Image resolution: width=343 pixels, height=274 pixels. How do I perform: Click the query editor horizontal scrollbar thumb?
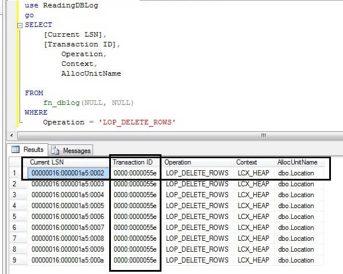[180, 136]
